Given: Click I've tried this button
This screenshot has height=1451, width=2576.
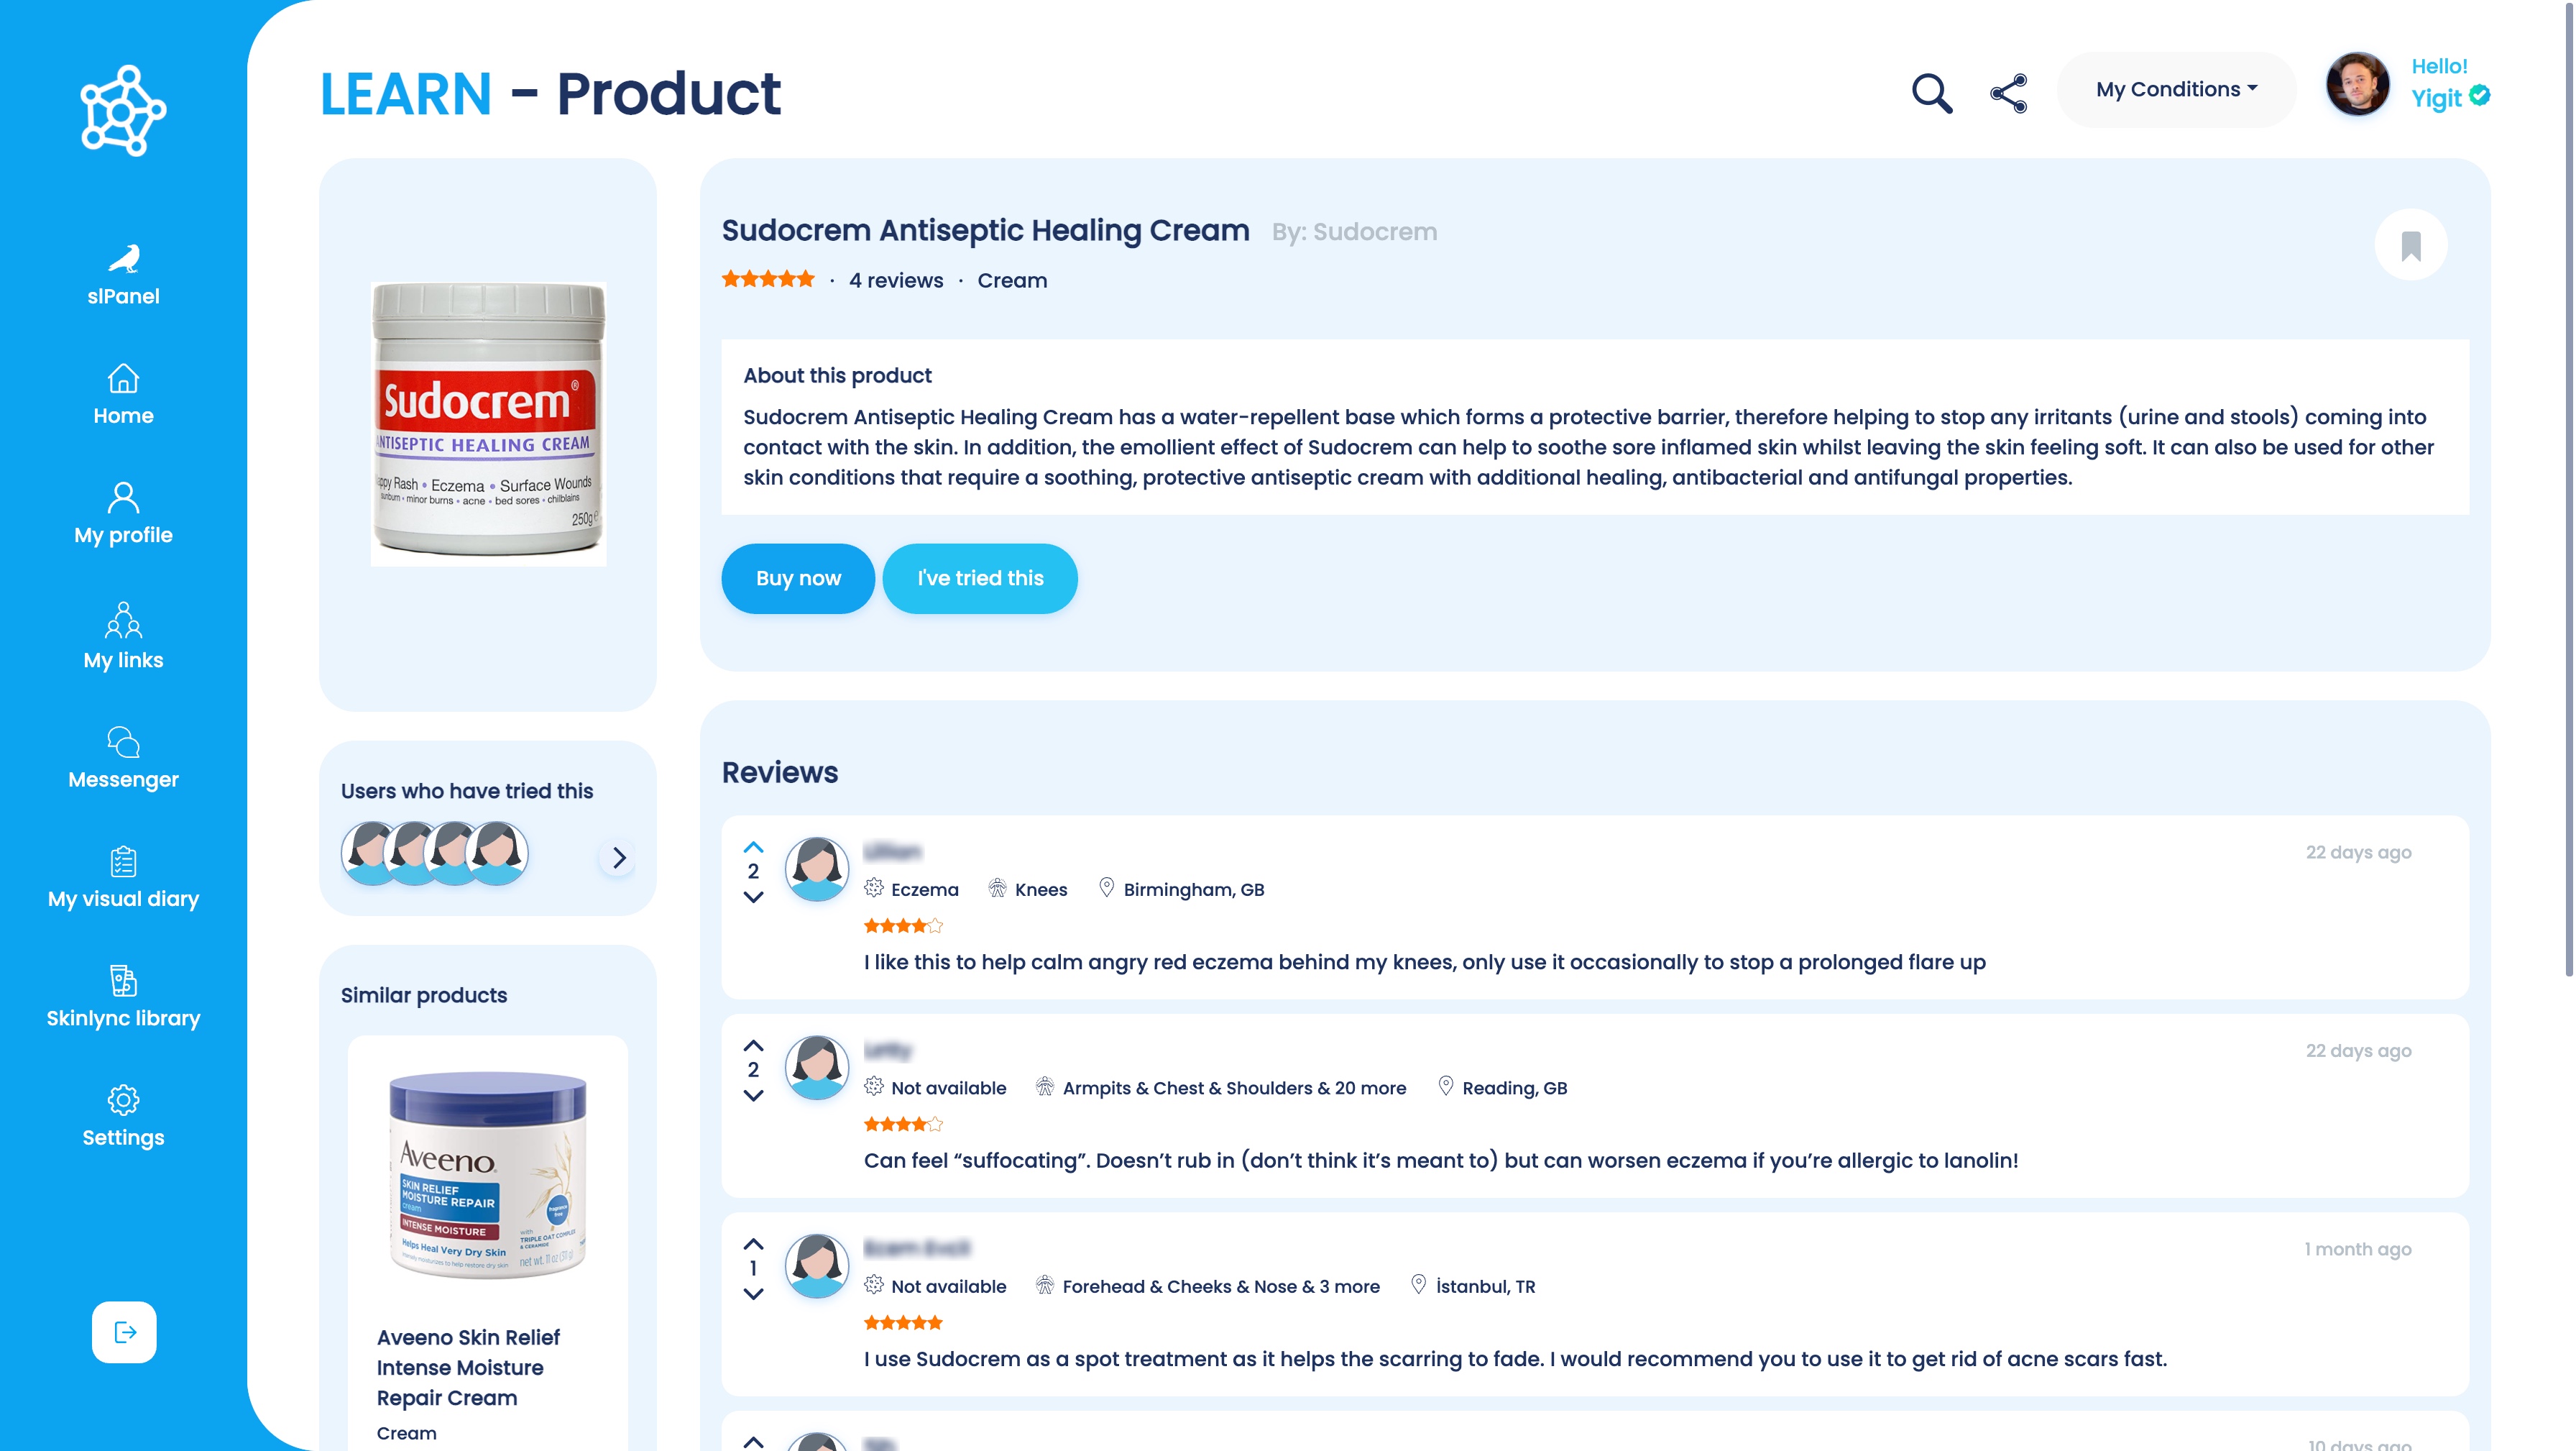Looking at the screenshot, I should 980,578.
